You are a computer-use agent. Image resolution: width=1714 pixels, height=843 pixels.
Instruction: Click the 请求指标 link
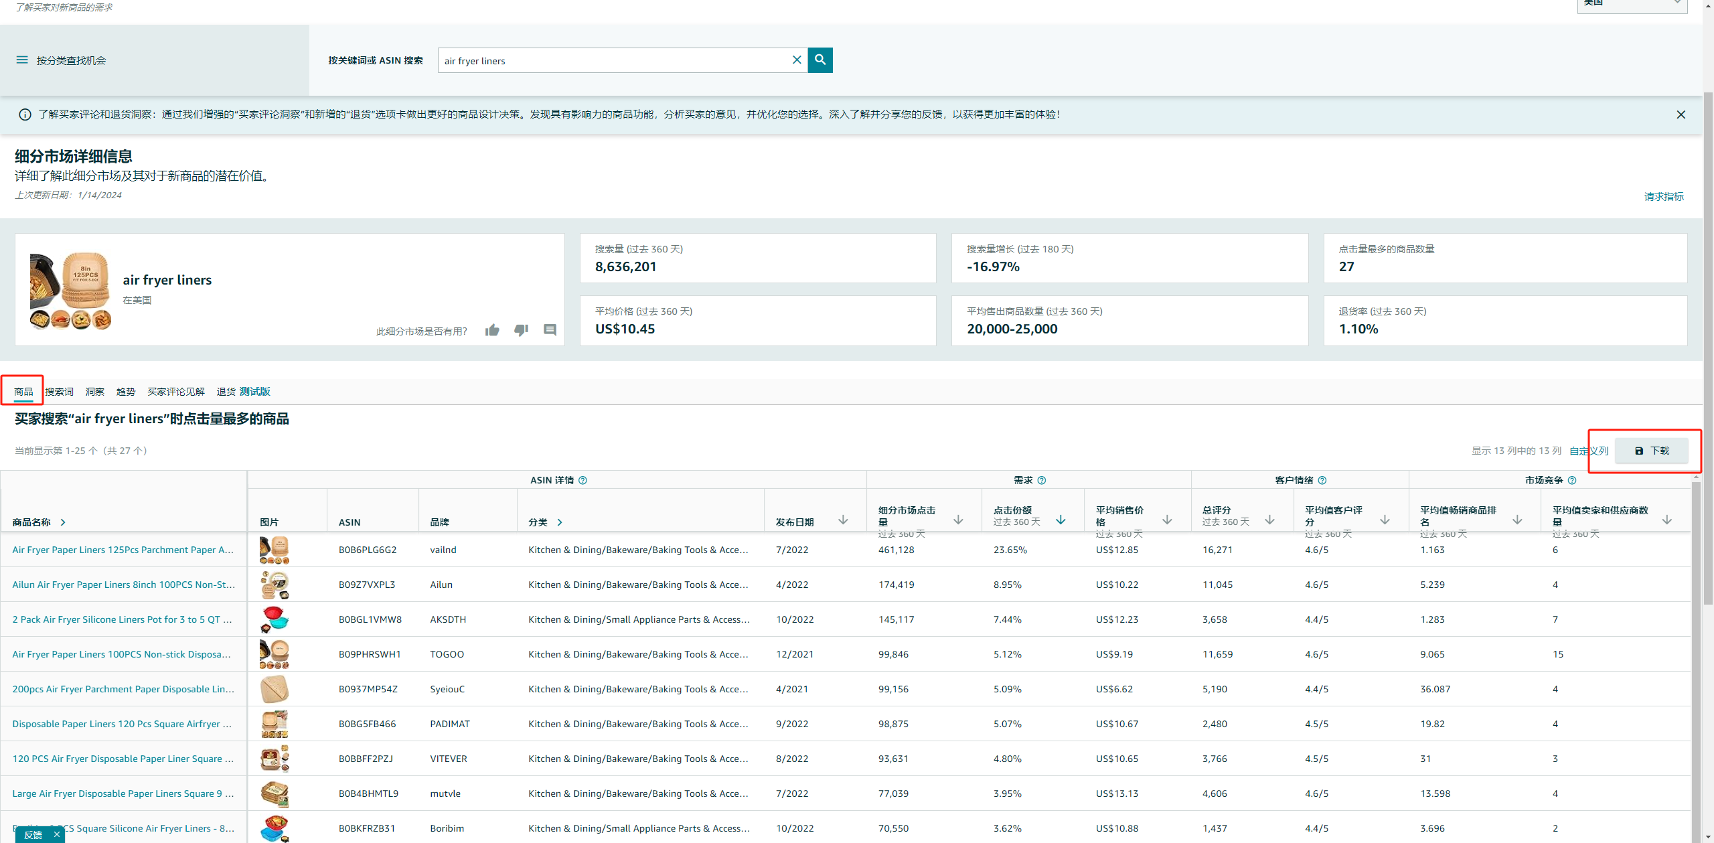point(1664,196)
